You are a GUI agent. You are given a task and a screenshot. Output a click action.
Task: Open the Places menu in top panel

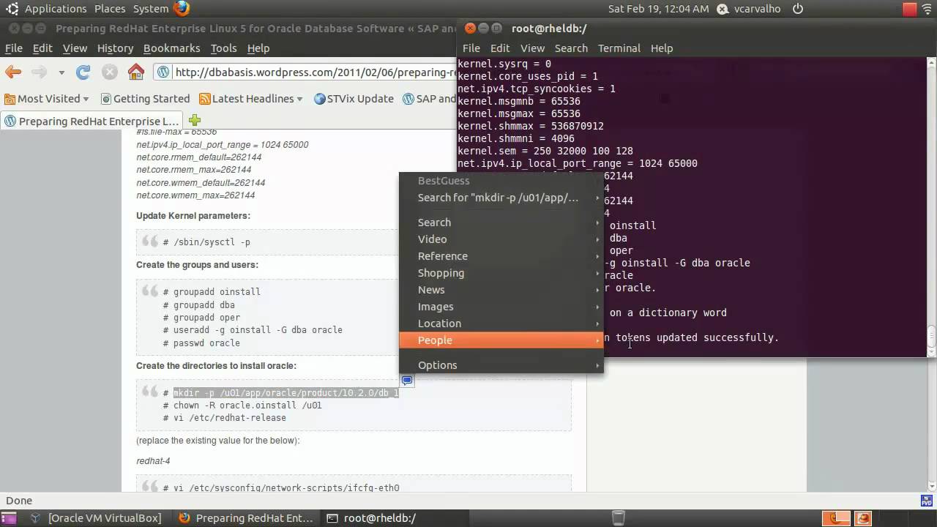(110, 9)
